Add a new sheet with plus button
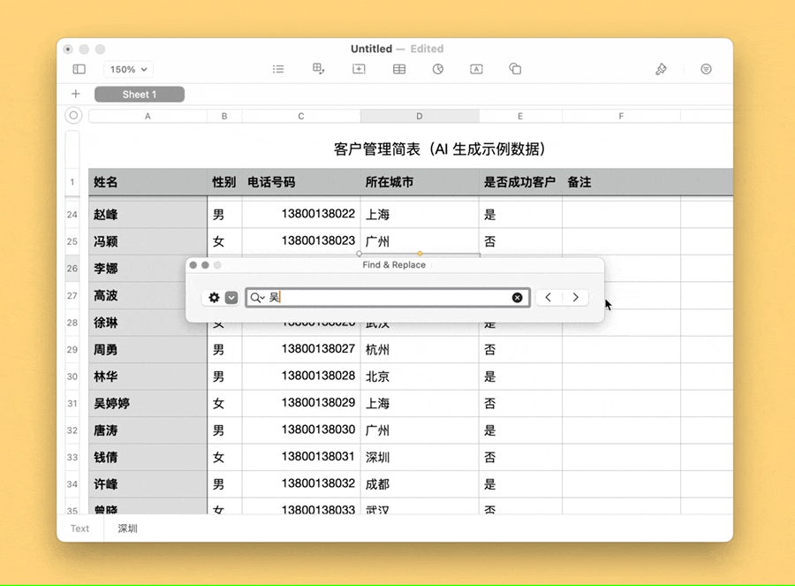The image size is (795, 586). (x=76, y=94)
